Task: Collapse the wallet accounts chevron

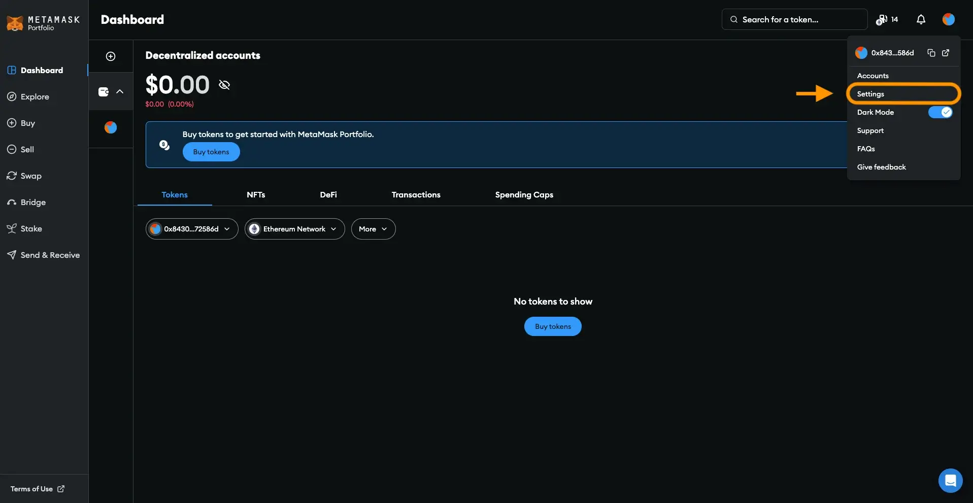Action: tap(120, 91)
